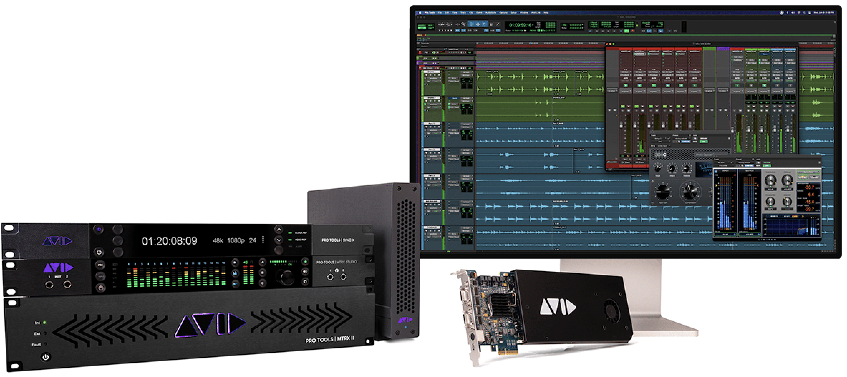Click the white Avid logo on the PCIe card

[x=558, y=307]
